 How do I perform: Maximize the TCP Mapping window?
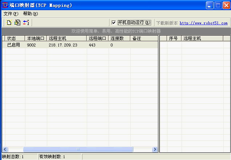(218, 5)
